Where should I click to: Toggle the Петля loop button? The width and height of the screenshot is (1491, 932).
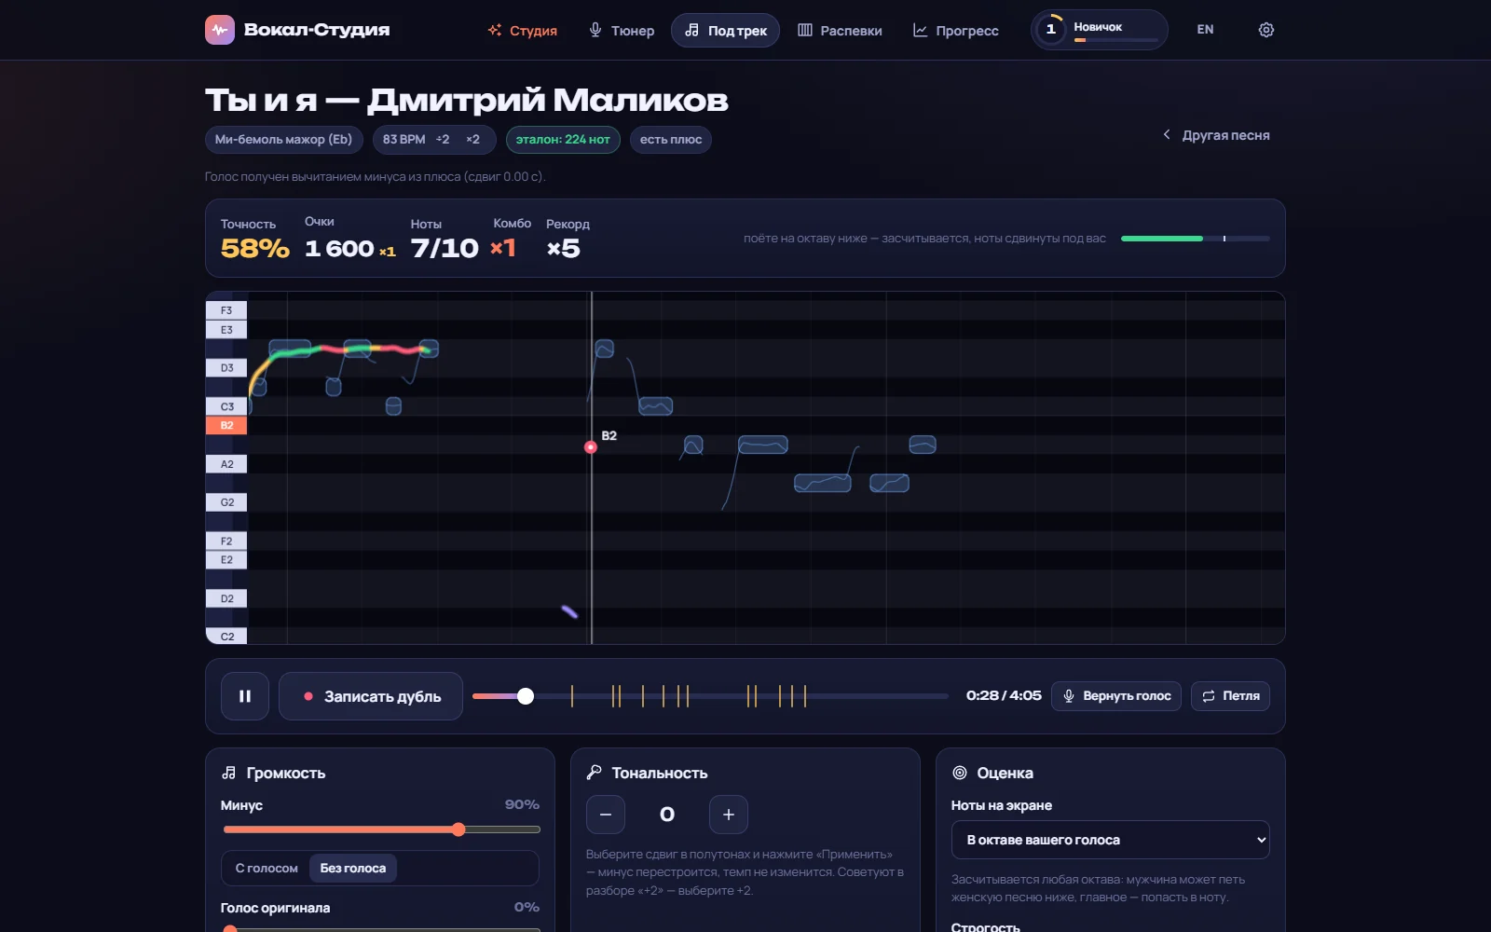(1230, 696)
